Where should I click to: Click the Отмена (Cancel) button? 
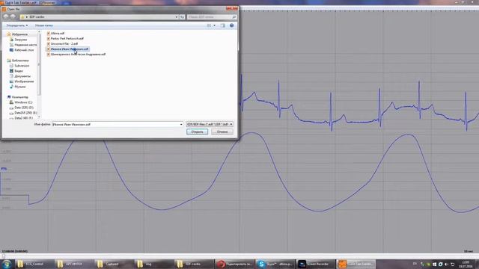point(222,132)
